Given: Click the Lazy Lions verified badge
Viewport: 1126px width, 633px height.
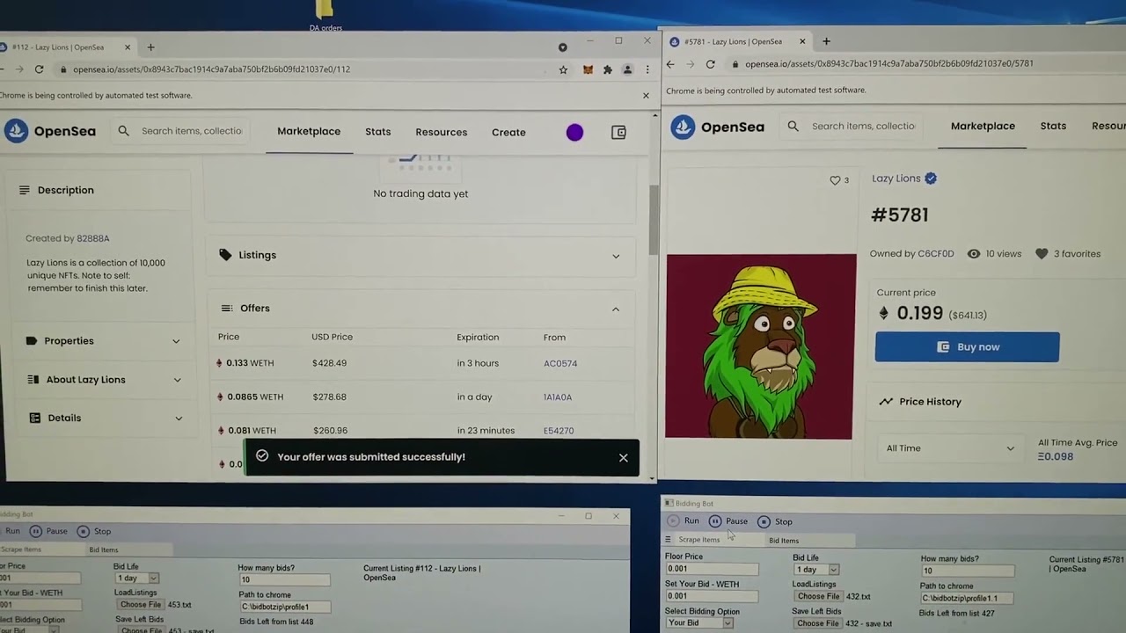Looking at the screenshot, I should click(x=931, y=178).
